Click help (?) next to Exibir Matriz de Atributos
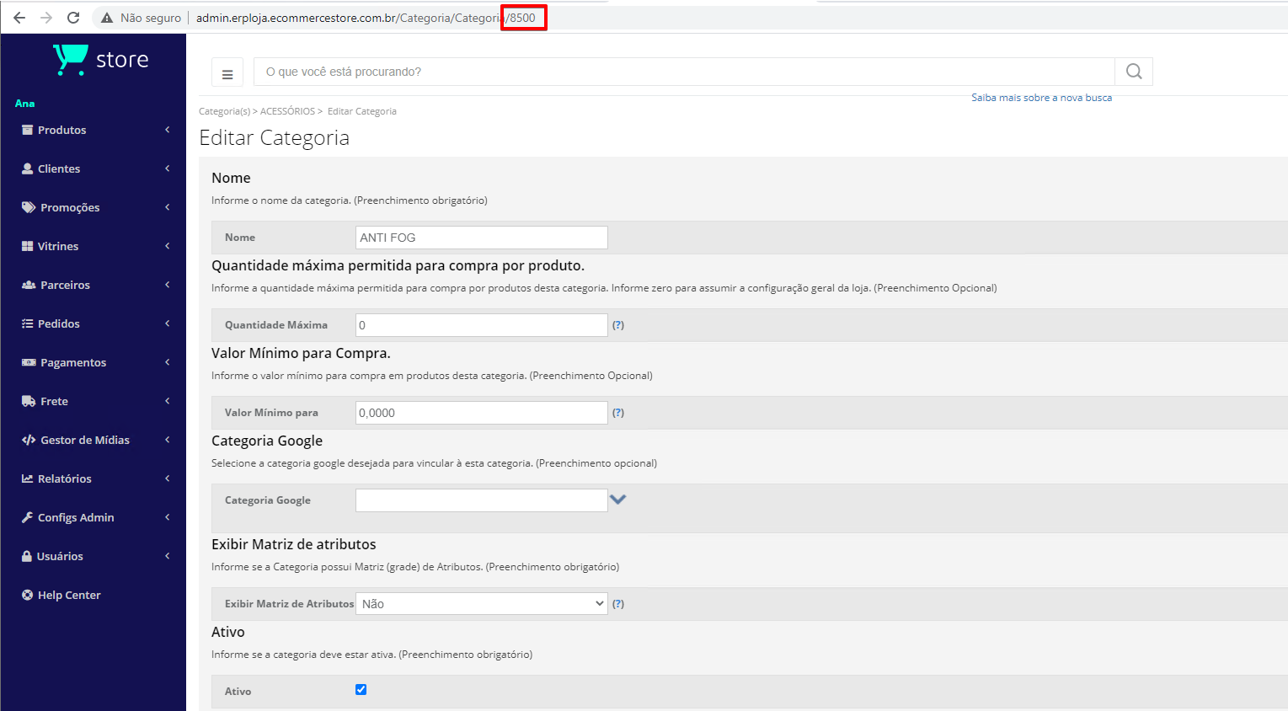1288x711 pixels. 618,604
